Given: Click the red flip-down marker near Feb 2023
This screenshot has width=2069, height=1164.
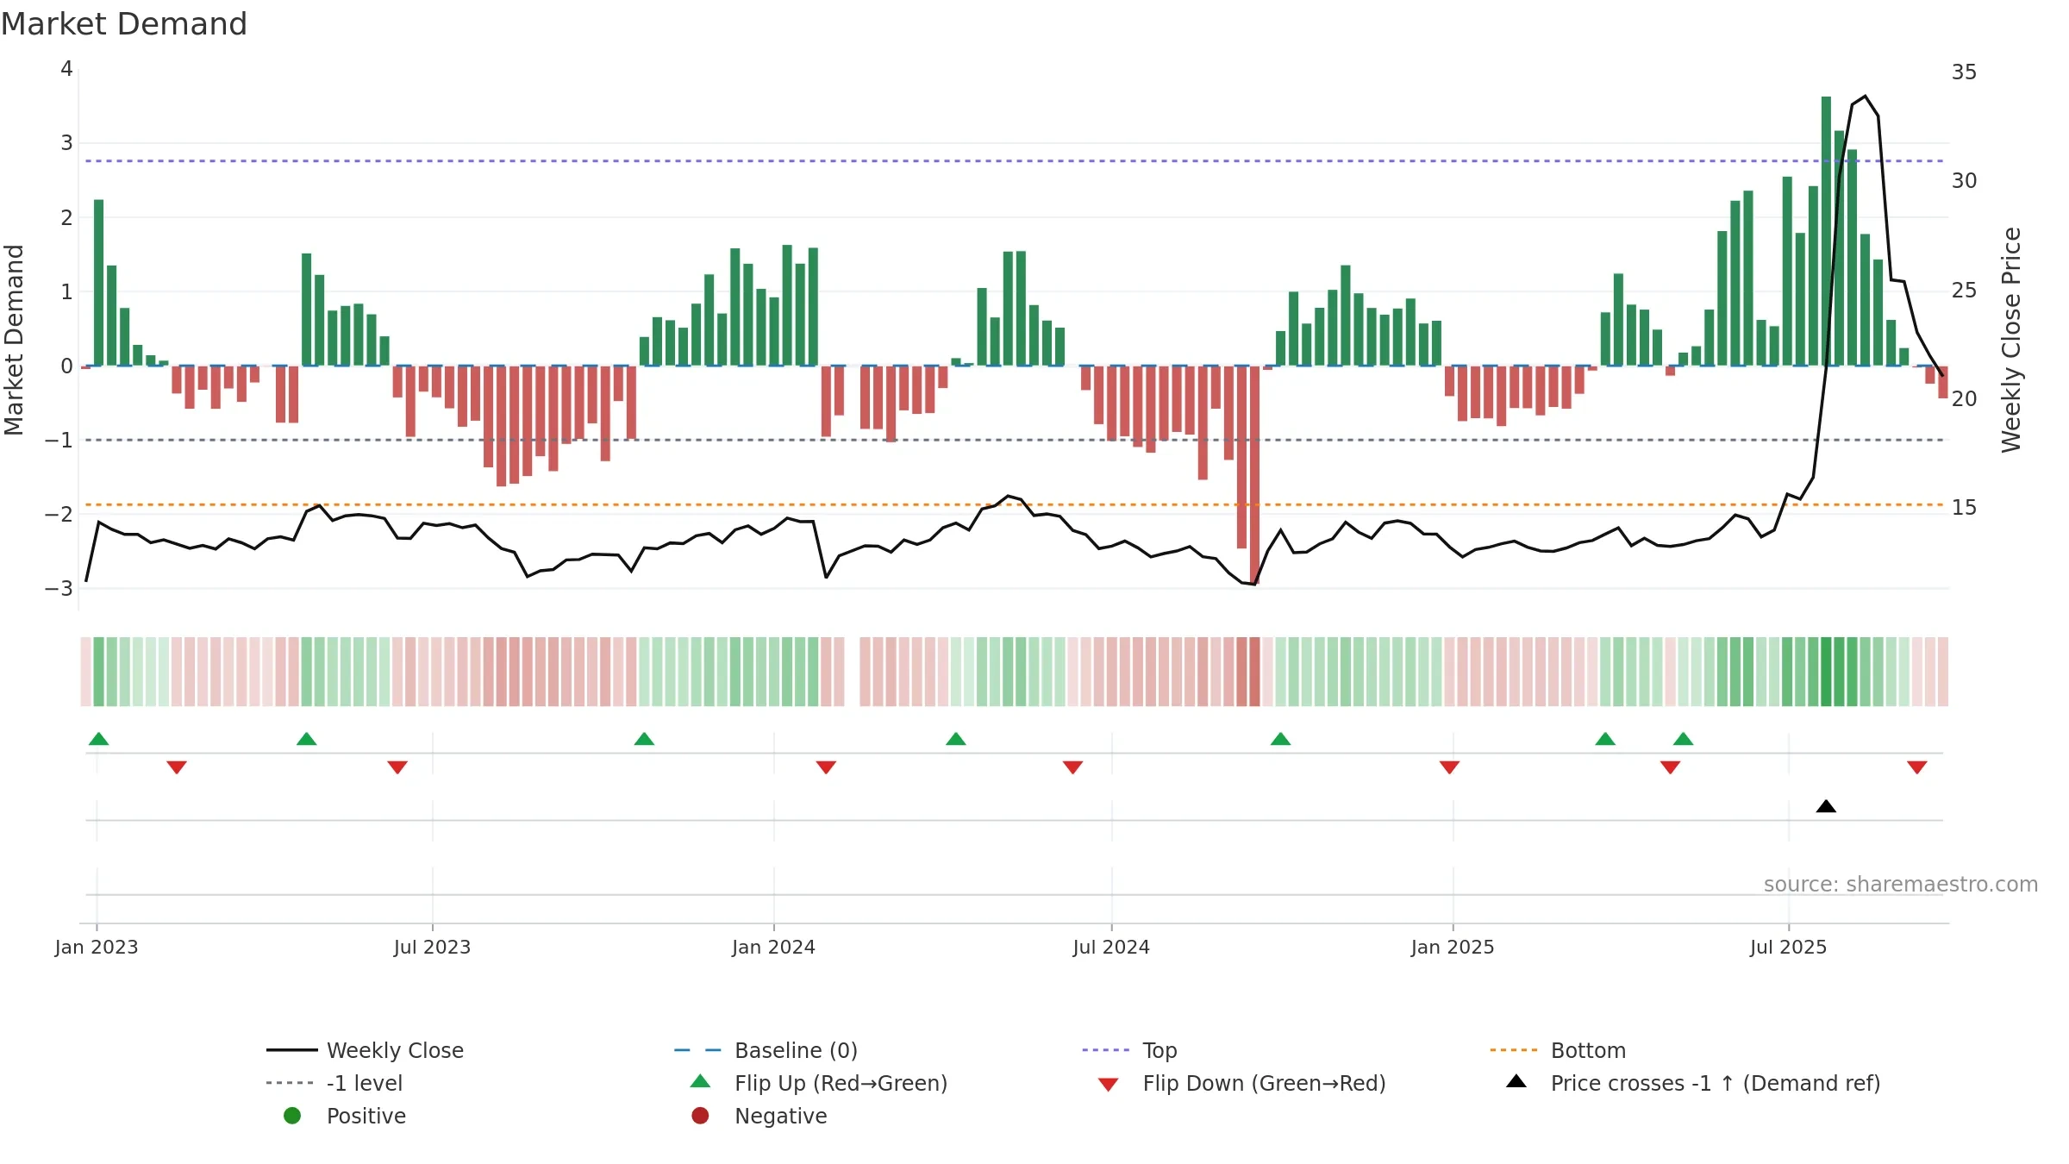Looking at the screenshot, I should tap(177, 767).
